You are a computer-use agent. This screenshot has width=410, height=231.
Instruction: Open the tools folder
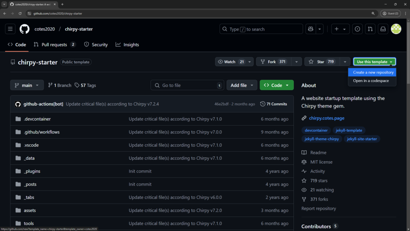pos(29,223)
